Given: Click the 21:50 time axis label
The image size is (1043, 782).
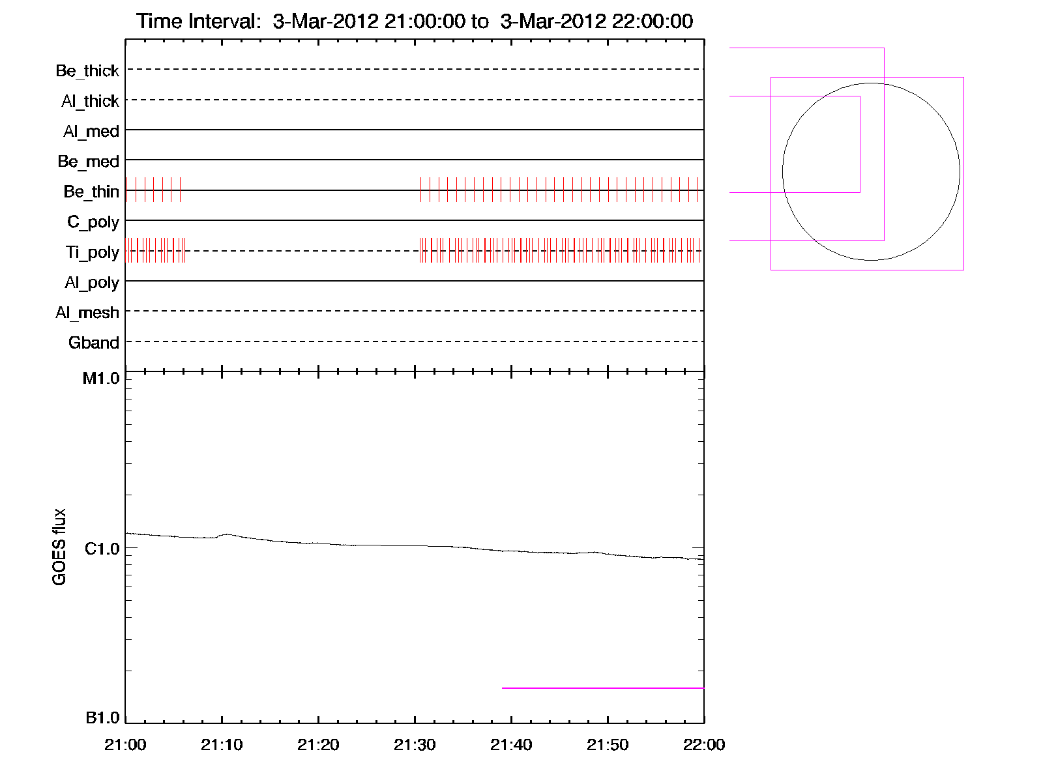Looking at the screenshot, I should click(608, 745).
